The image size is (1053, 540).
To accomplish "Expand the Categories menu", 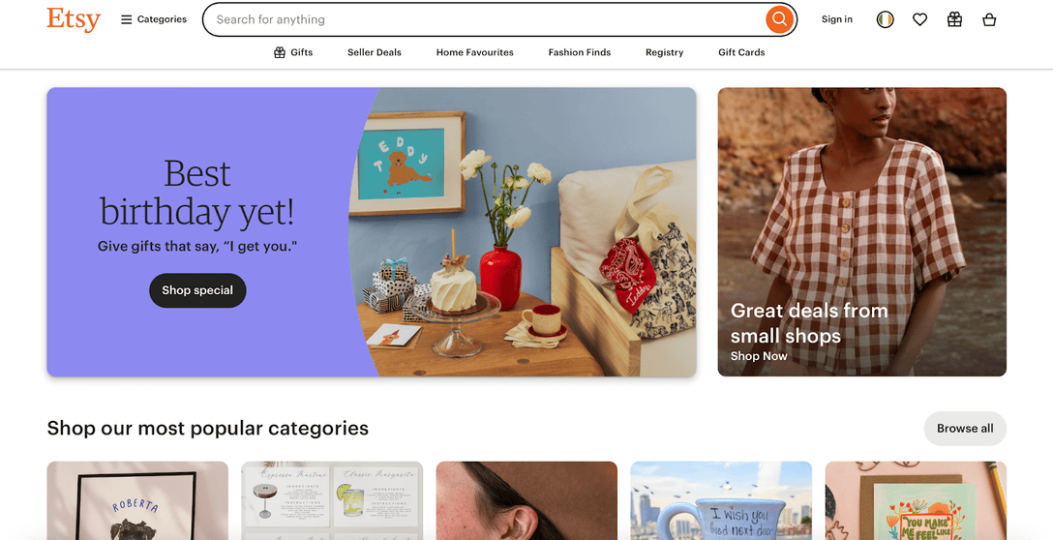I will [x=154, y=19].
